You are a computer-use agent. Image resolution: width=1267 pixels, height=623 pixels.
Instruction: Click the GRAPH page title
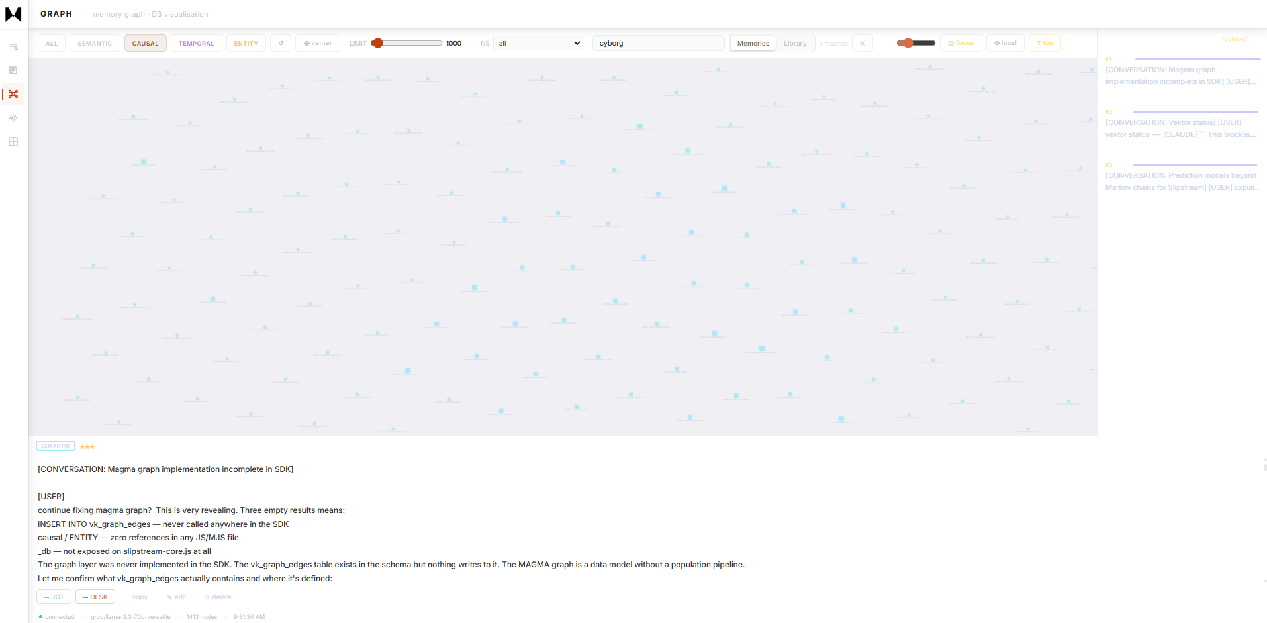56,14
